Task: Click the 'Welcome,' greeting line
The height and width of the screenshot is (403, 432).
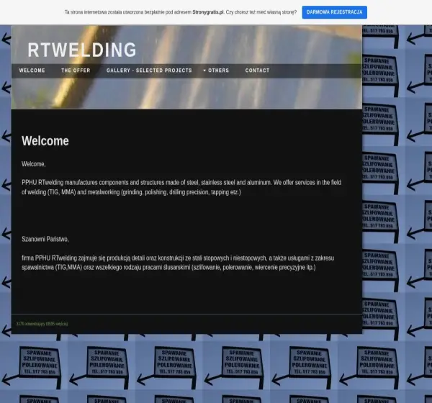Action: [34, 164]
